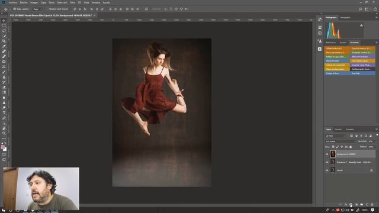Run the Viñeta (selección) action
The height and width of the screenshot is (213, 379).
[337, 49]
